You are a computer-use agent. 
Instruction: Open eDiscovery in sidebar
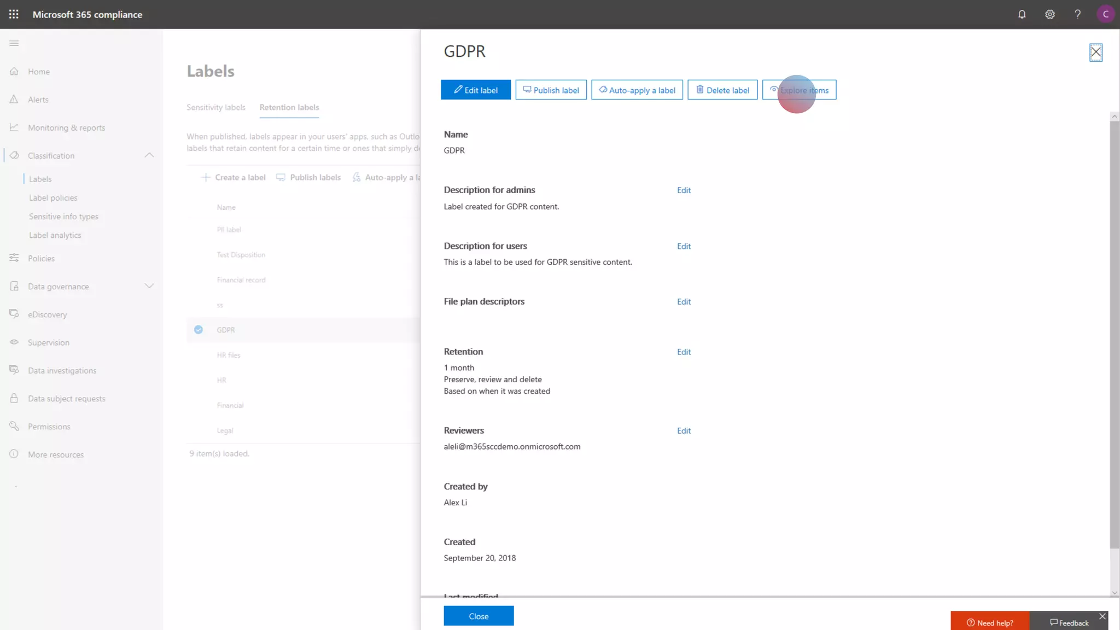pyautogui.click(x=48, y=314)
